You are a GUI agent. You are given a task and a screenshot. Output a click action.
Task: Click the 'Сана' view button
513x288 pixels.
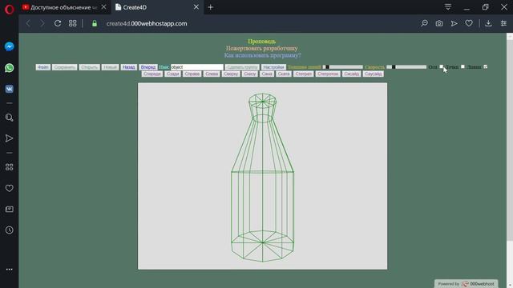267,74
